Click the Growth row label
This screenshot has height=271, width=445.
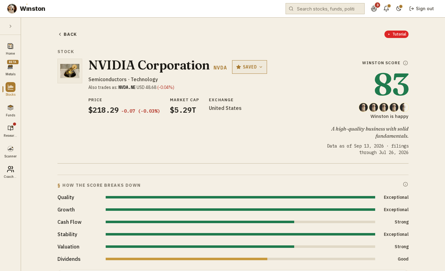tap(66, 210)
